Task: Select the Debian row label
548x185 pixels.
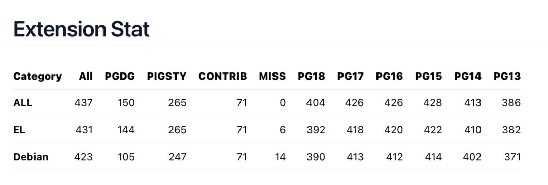Action: coord(31,157)
